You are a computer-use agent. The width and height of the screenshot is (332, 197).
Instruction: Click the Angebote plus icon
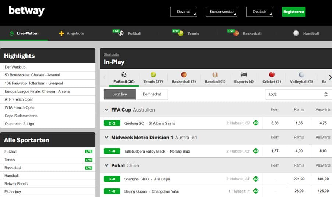coord(61,33)
